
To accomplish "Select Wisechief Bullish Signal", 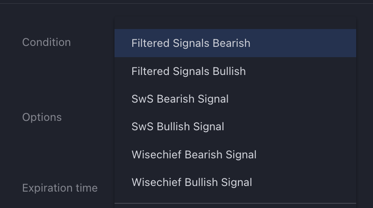I will (x=192, y=182).
